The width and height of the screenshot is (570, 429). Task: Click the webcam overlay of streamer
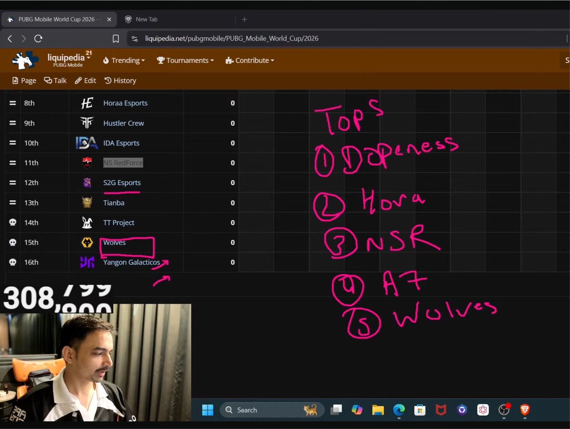(95, 363)
